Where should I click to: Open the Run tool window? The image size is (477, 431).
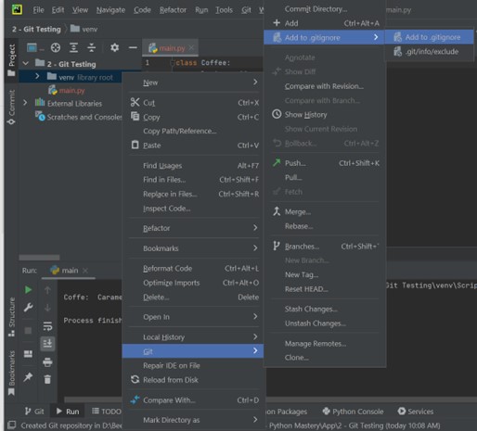tap(68, 412)
